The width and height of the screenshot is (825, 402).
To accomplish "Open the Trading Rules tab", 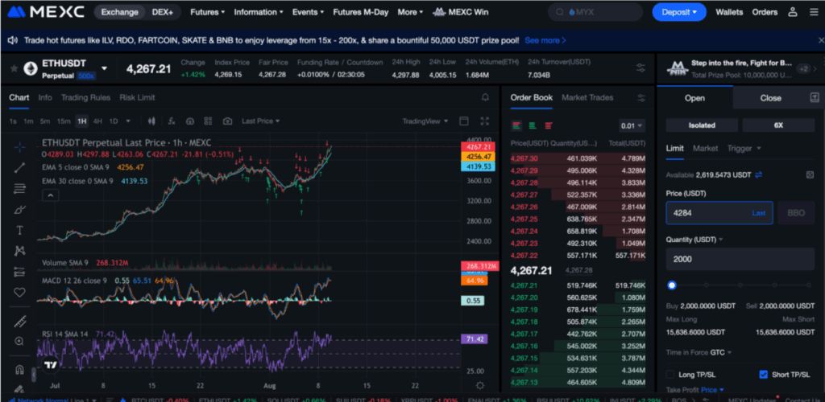I will pyautogui.click(x=85, y=97).
